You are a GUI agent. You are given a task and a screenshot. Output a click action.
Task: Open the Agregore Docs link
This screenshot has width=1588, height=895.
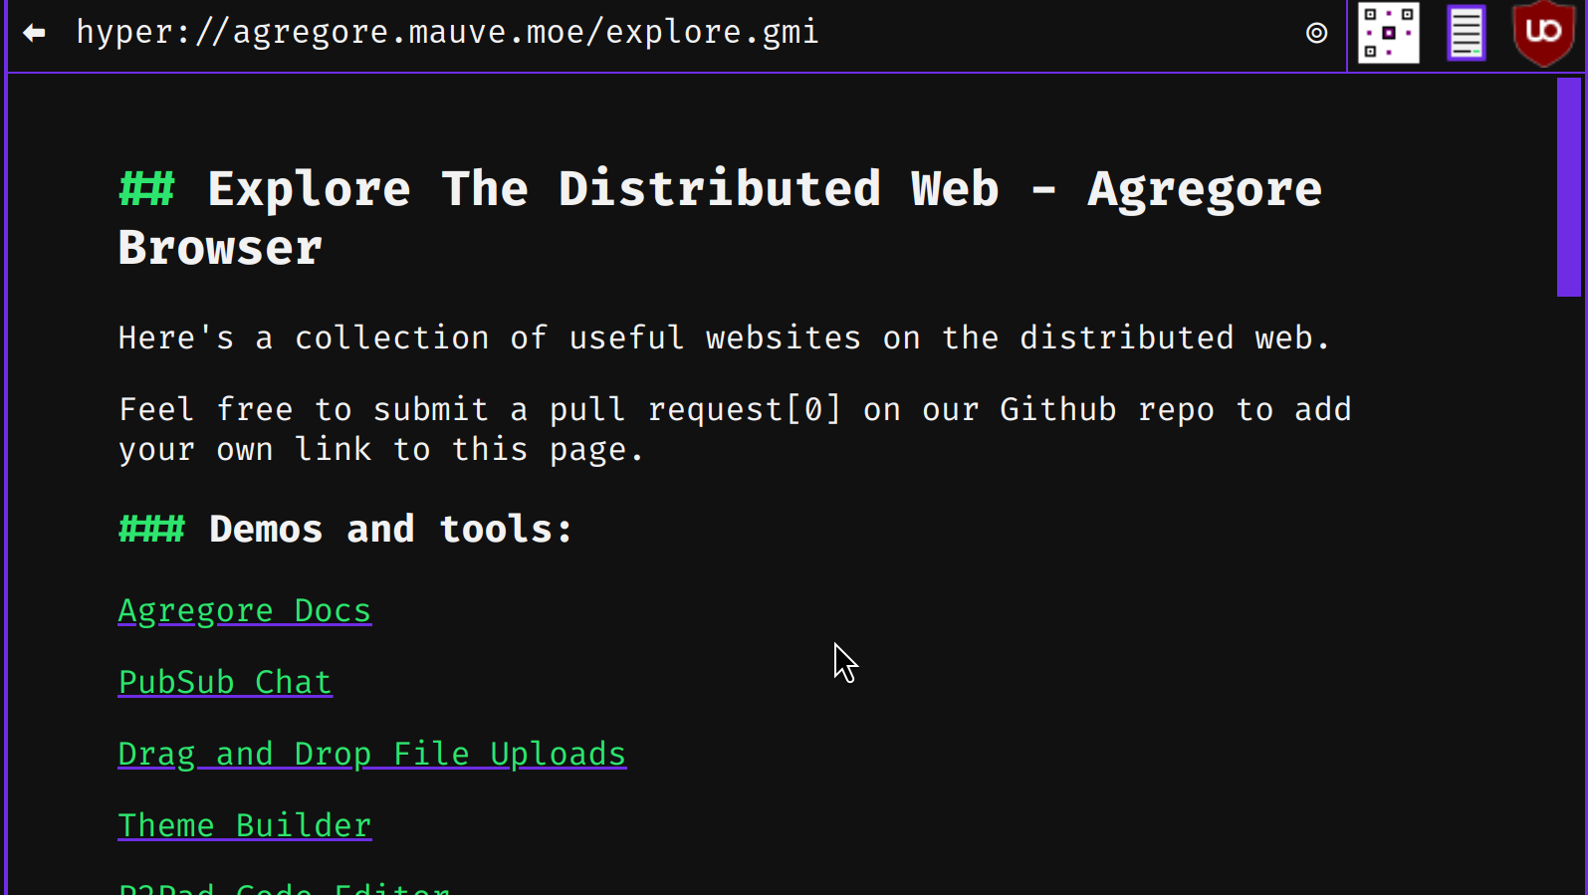245,610
